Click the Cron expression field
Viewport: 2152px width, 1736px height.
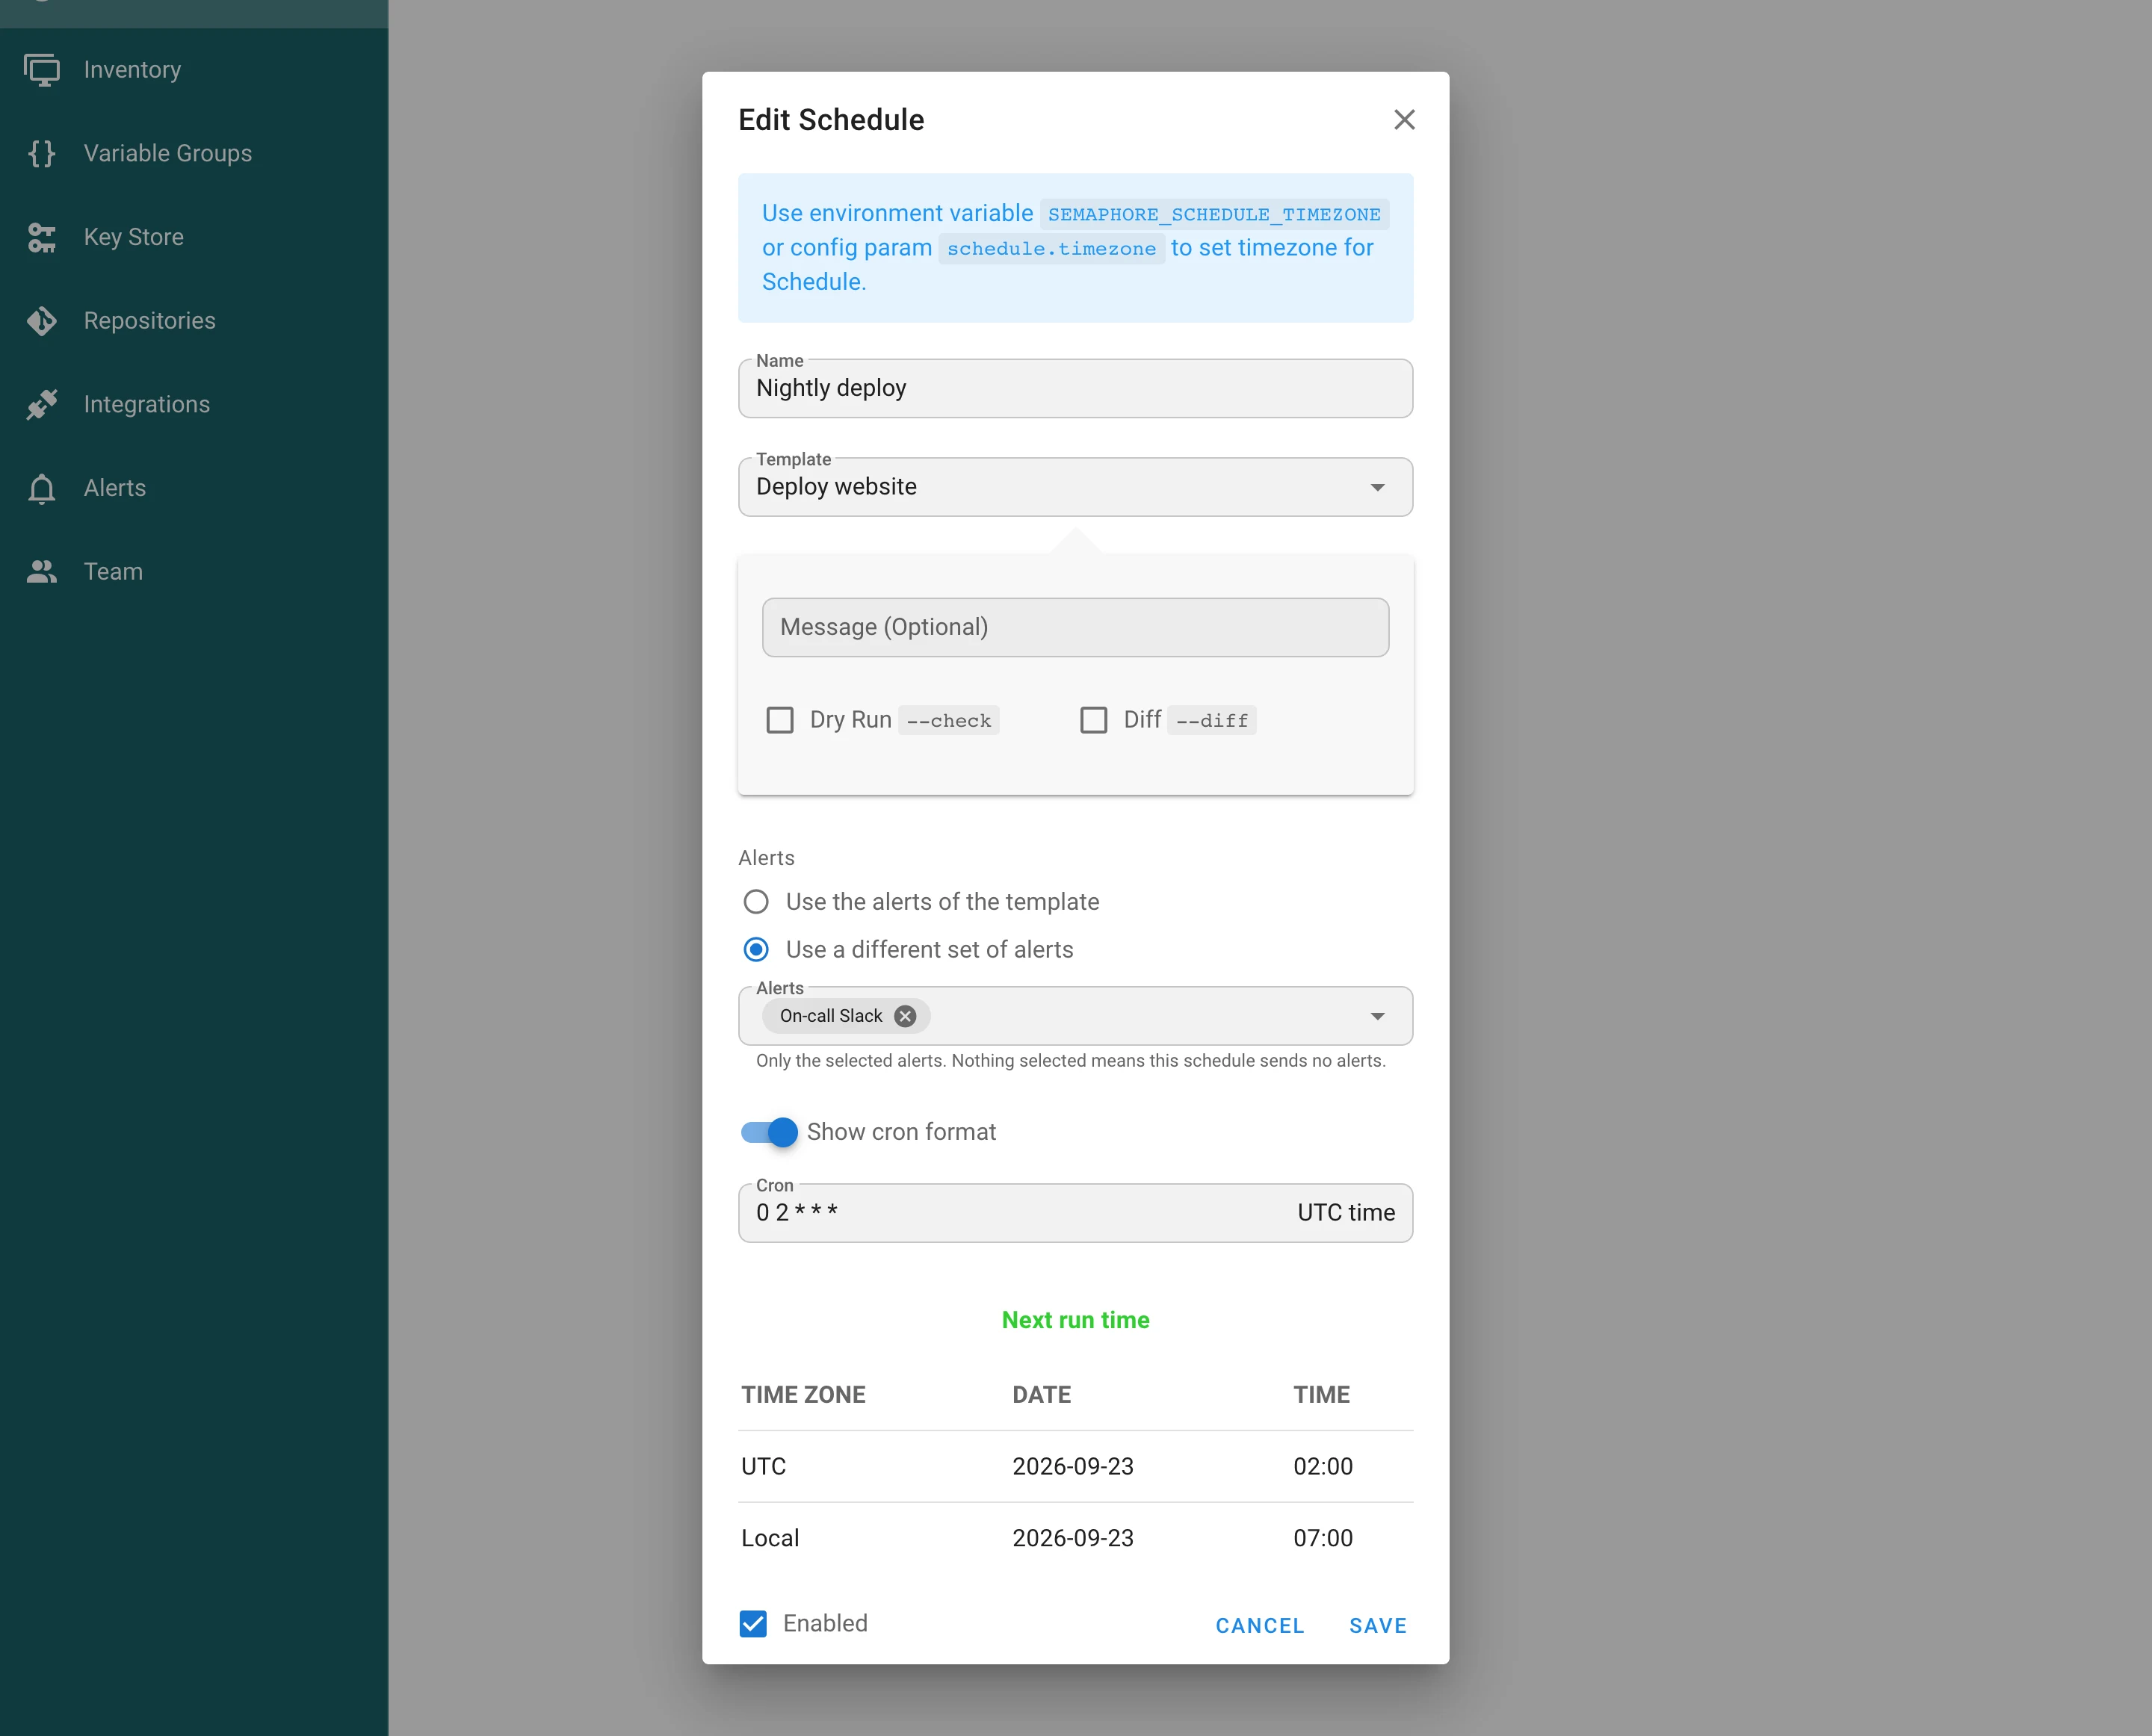pyautogui.click(x=1075, y=1213)
